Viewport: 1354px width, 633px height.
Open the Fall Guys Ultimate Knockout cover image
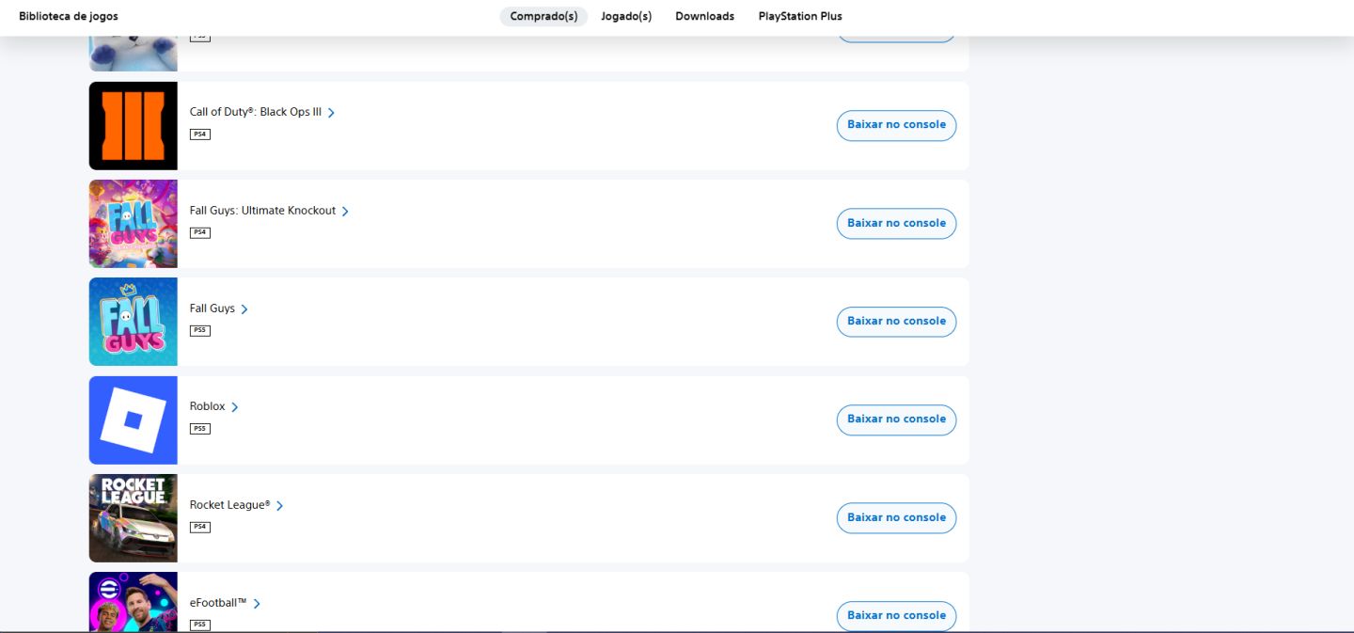pos(134,224)
